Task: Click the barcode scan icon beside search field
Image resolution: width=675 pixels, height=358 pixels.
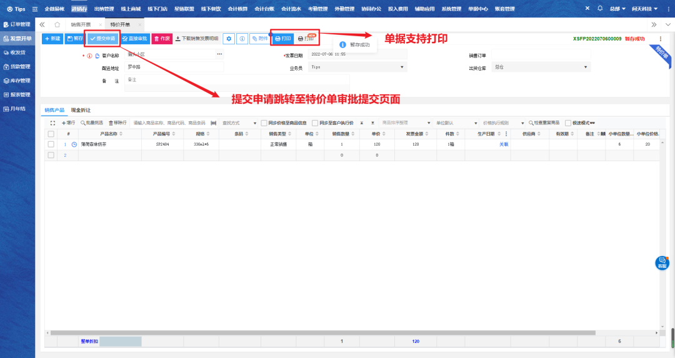Action: [214, 123]
